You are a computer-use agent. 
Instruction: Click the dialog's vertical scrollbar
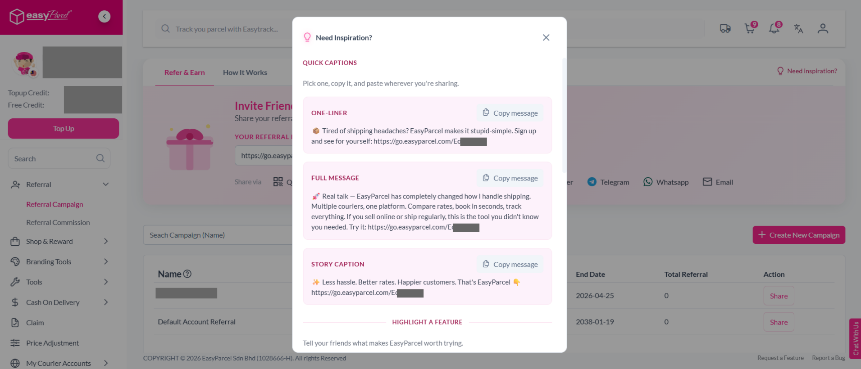(564, 115)
